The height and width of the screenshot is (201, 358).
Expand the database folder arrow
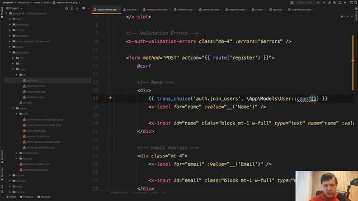(x=10, y=36)
